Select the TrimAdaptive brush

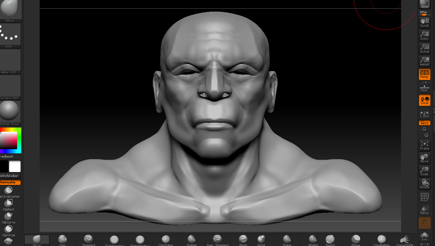tap(140, 240)
